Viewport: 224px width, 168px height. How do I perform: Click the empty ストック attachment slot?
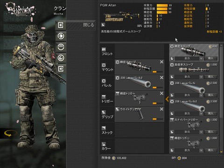point(140,130)
